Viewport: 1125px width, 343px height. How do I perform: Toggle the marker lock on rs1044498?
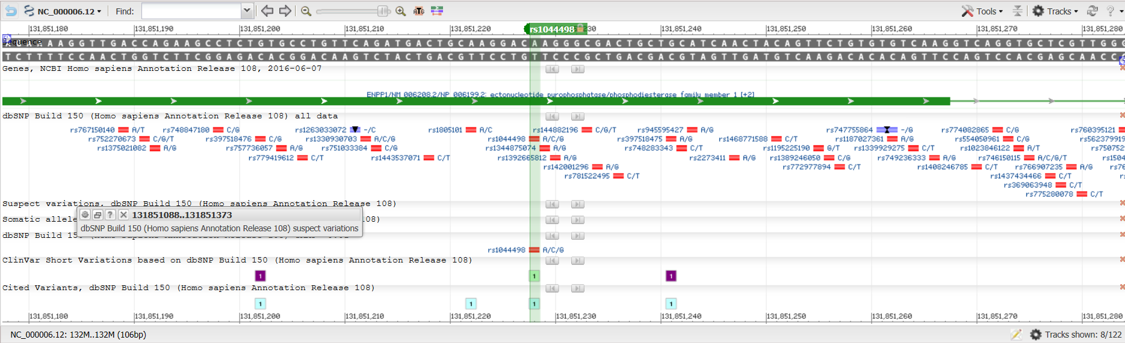pos(580,28)
